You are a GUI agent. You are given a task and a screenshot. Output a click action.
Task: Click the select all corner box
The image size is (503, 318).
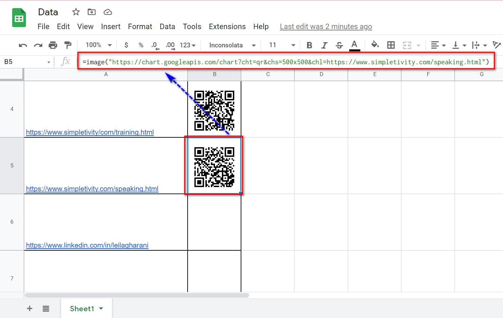[12, 74]
